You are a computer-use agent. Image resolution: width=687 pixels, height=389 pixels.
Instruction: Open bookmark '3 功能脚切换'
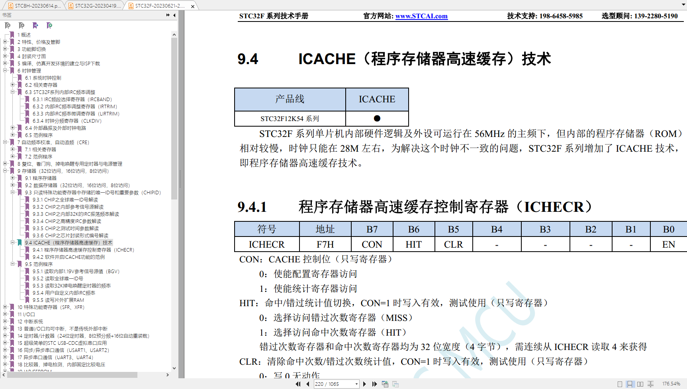pos(31,49)
